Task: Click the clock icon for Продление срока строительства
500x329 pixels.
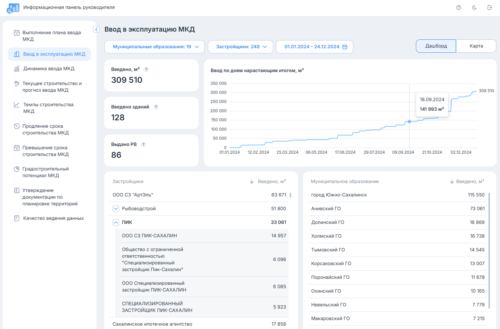Action: pyautogui.click(x=17, y=126)
